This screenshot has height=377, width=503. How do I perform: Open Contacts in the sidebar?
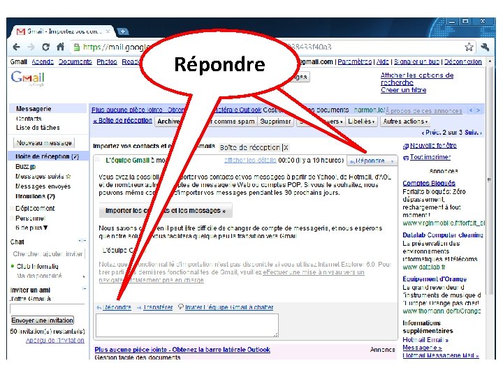[x=29, y=119]
